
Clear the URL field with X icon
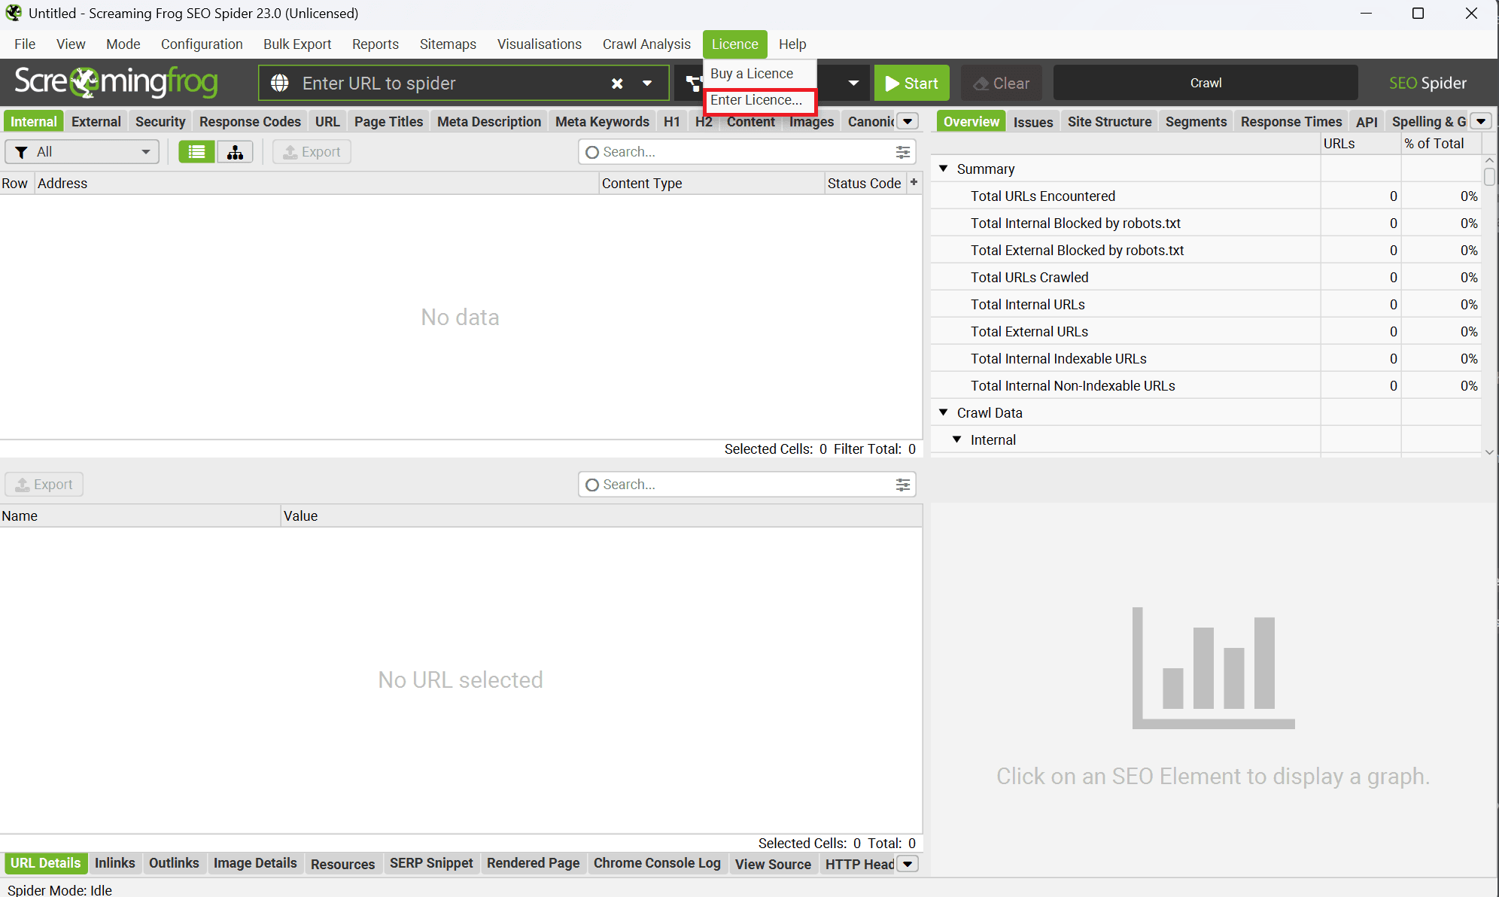pyautogui.click(x=617, y=84)
